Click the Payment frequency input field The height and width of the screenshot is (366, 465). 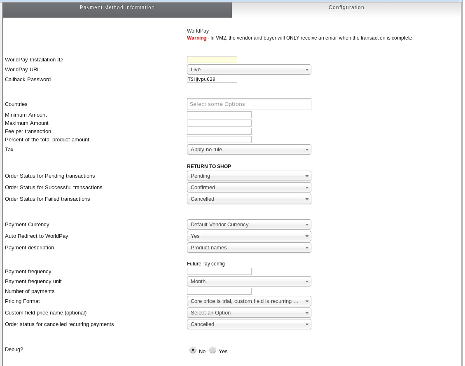click(219, 272)
